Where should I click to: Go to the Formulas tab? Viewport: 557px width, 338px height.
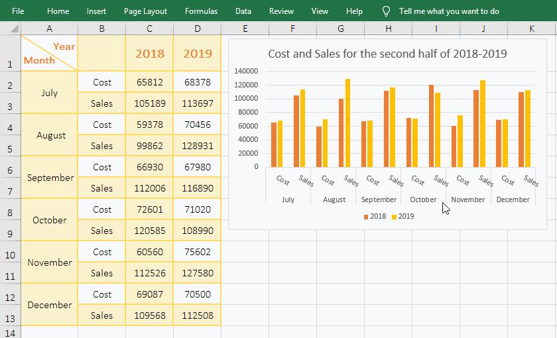[x=201, y=11]
